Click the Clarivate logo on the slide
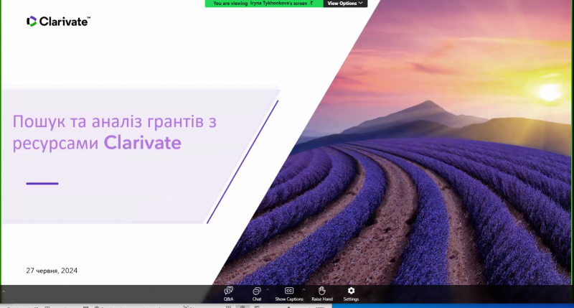The image size is (574, 308). [x=58, y=22]
